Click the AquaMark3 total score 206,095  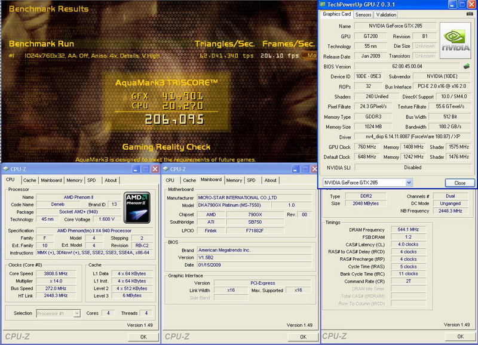174,119
